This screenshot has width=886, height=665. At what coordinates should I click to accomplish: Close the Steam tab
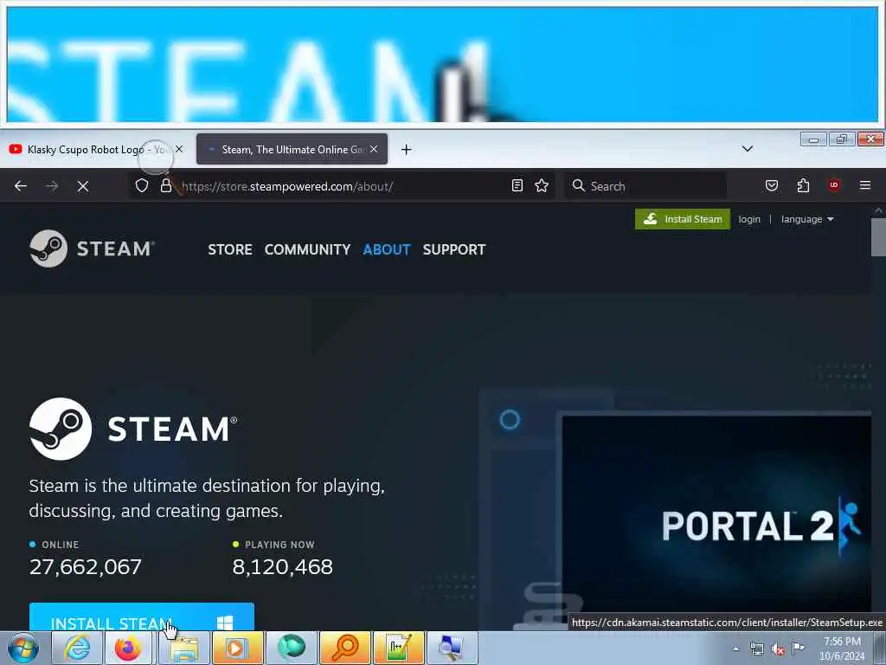tap(374, 149)
